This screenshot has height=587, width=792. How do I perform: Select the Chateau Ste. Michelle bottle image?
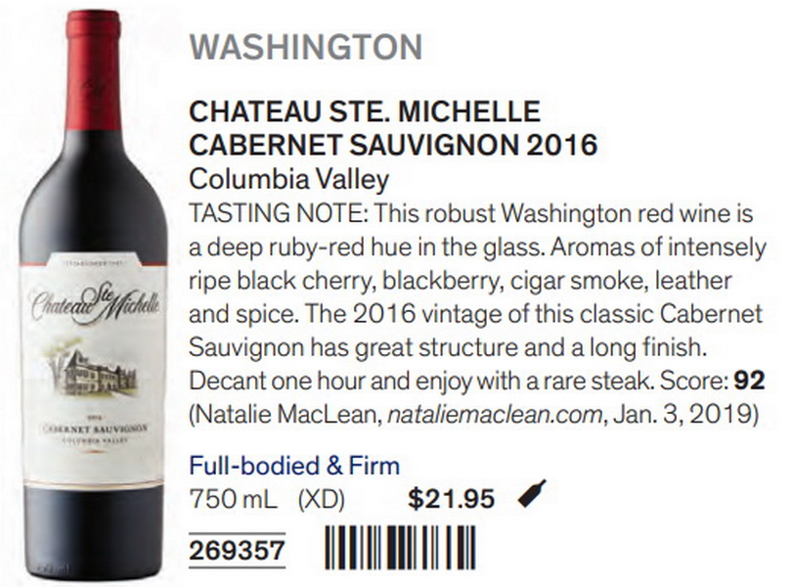click(94, 294)
